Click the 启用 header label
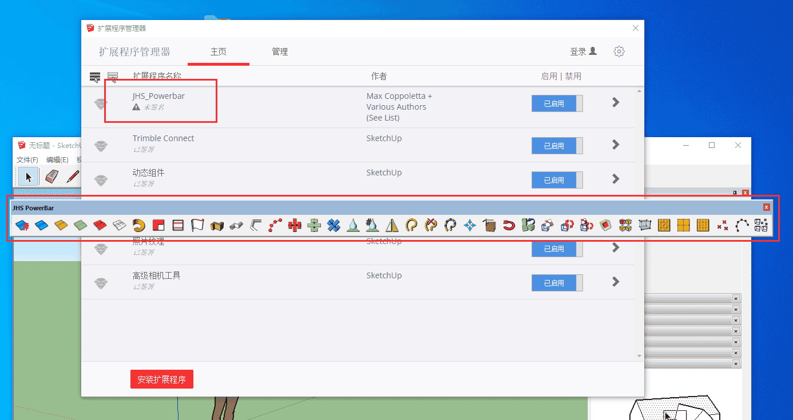The height and width of the screenshot is (420, 793). pyautogui.click(x=549, y=77)
